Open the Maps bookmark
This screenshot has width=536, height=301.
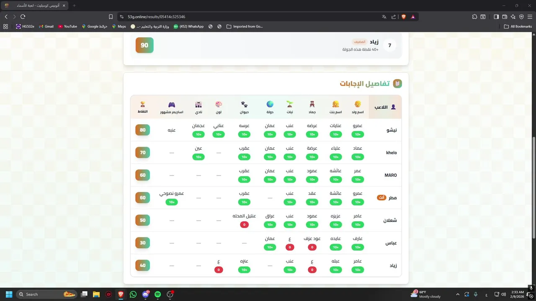click(x=119, y=26)
